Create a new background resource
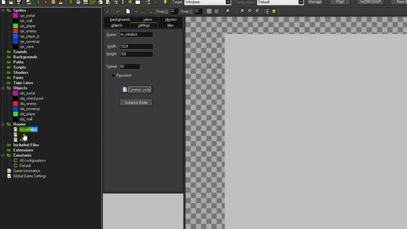 (x=85, y=3)
